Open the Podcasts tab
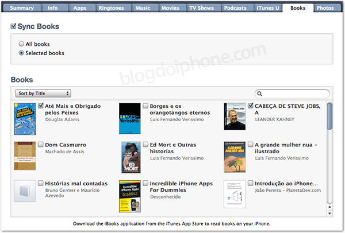The width and height of the screenshot is (345, 233). [x=235, y=8]
